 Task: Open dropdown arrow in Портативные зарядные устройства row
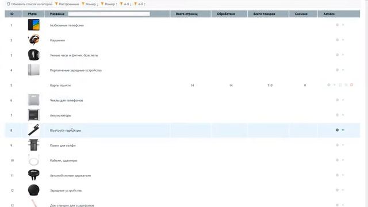coord(343,70)
